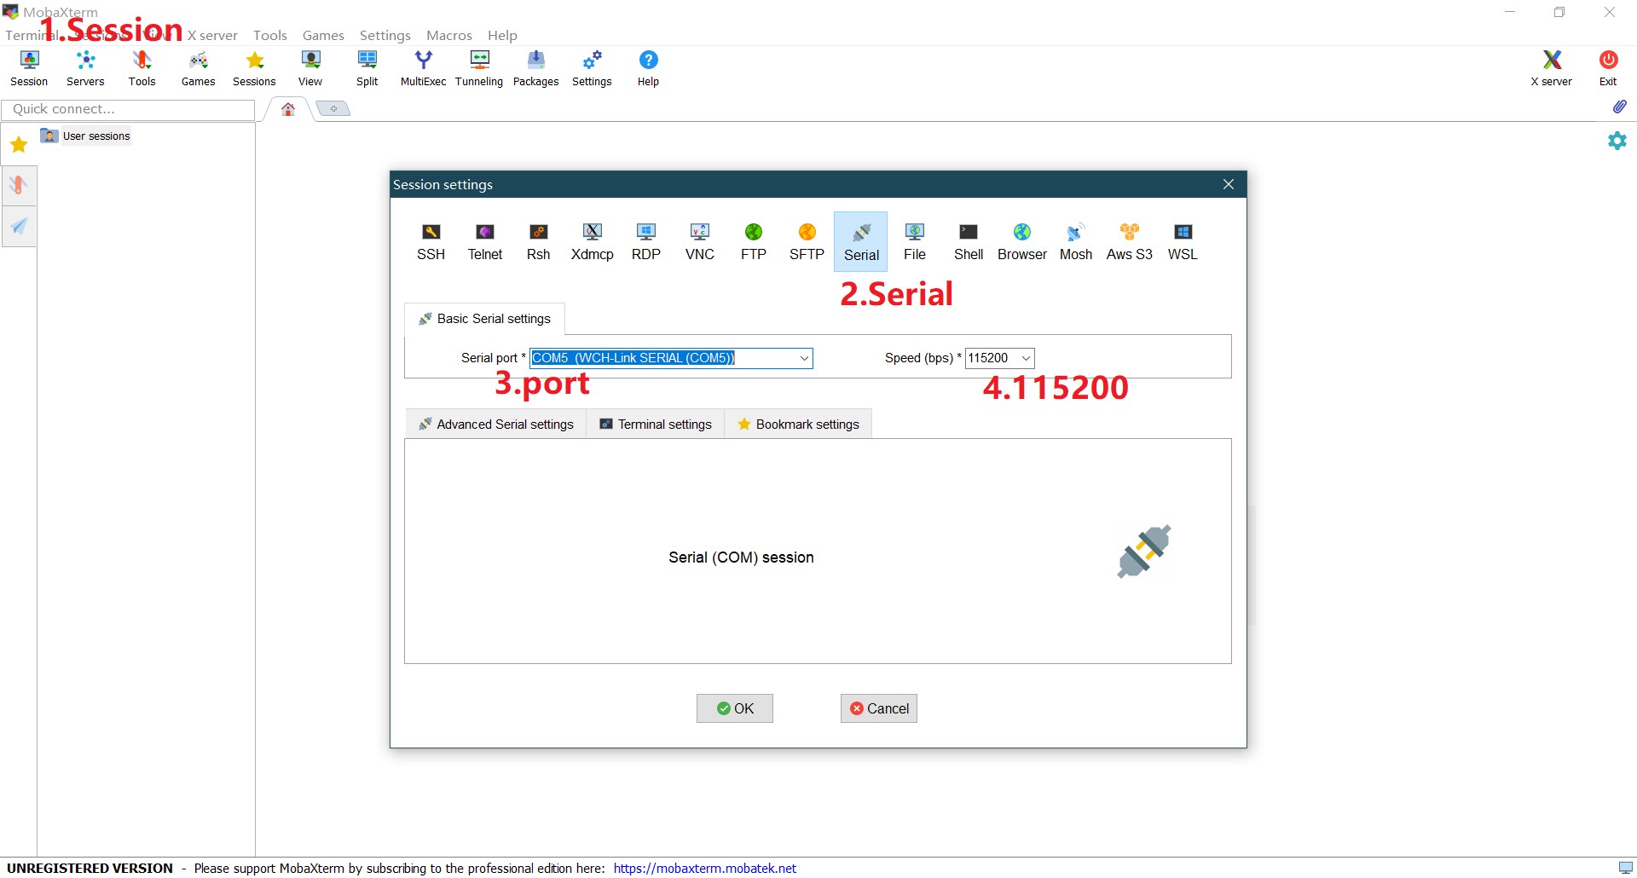Screen dimensions: 1637x878
Task: Click the Quick connect input field
Action: 128,109
